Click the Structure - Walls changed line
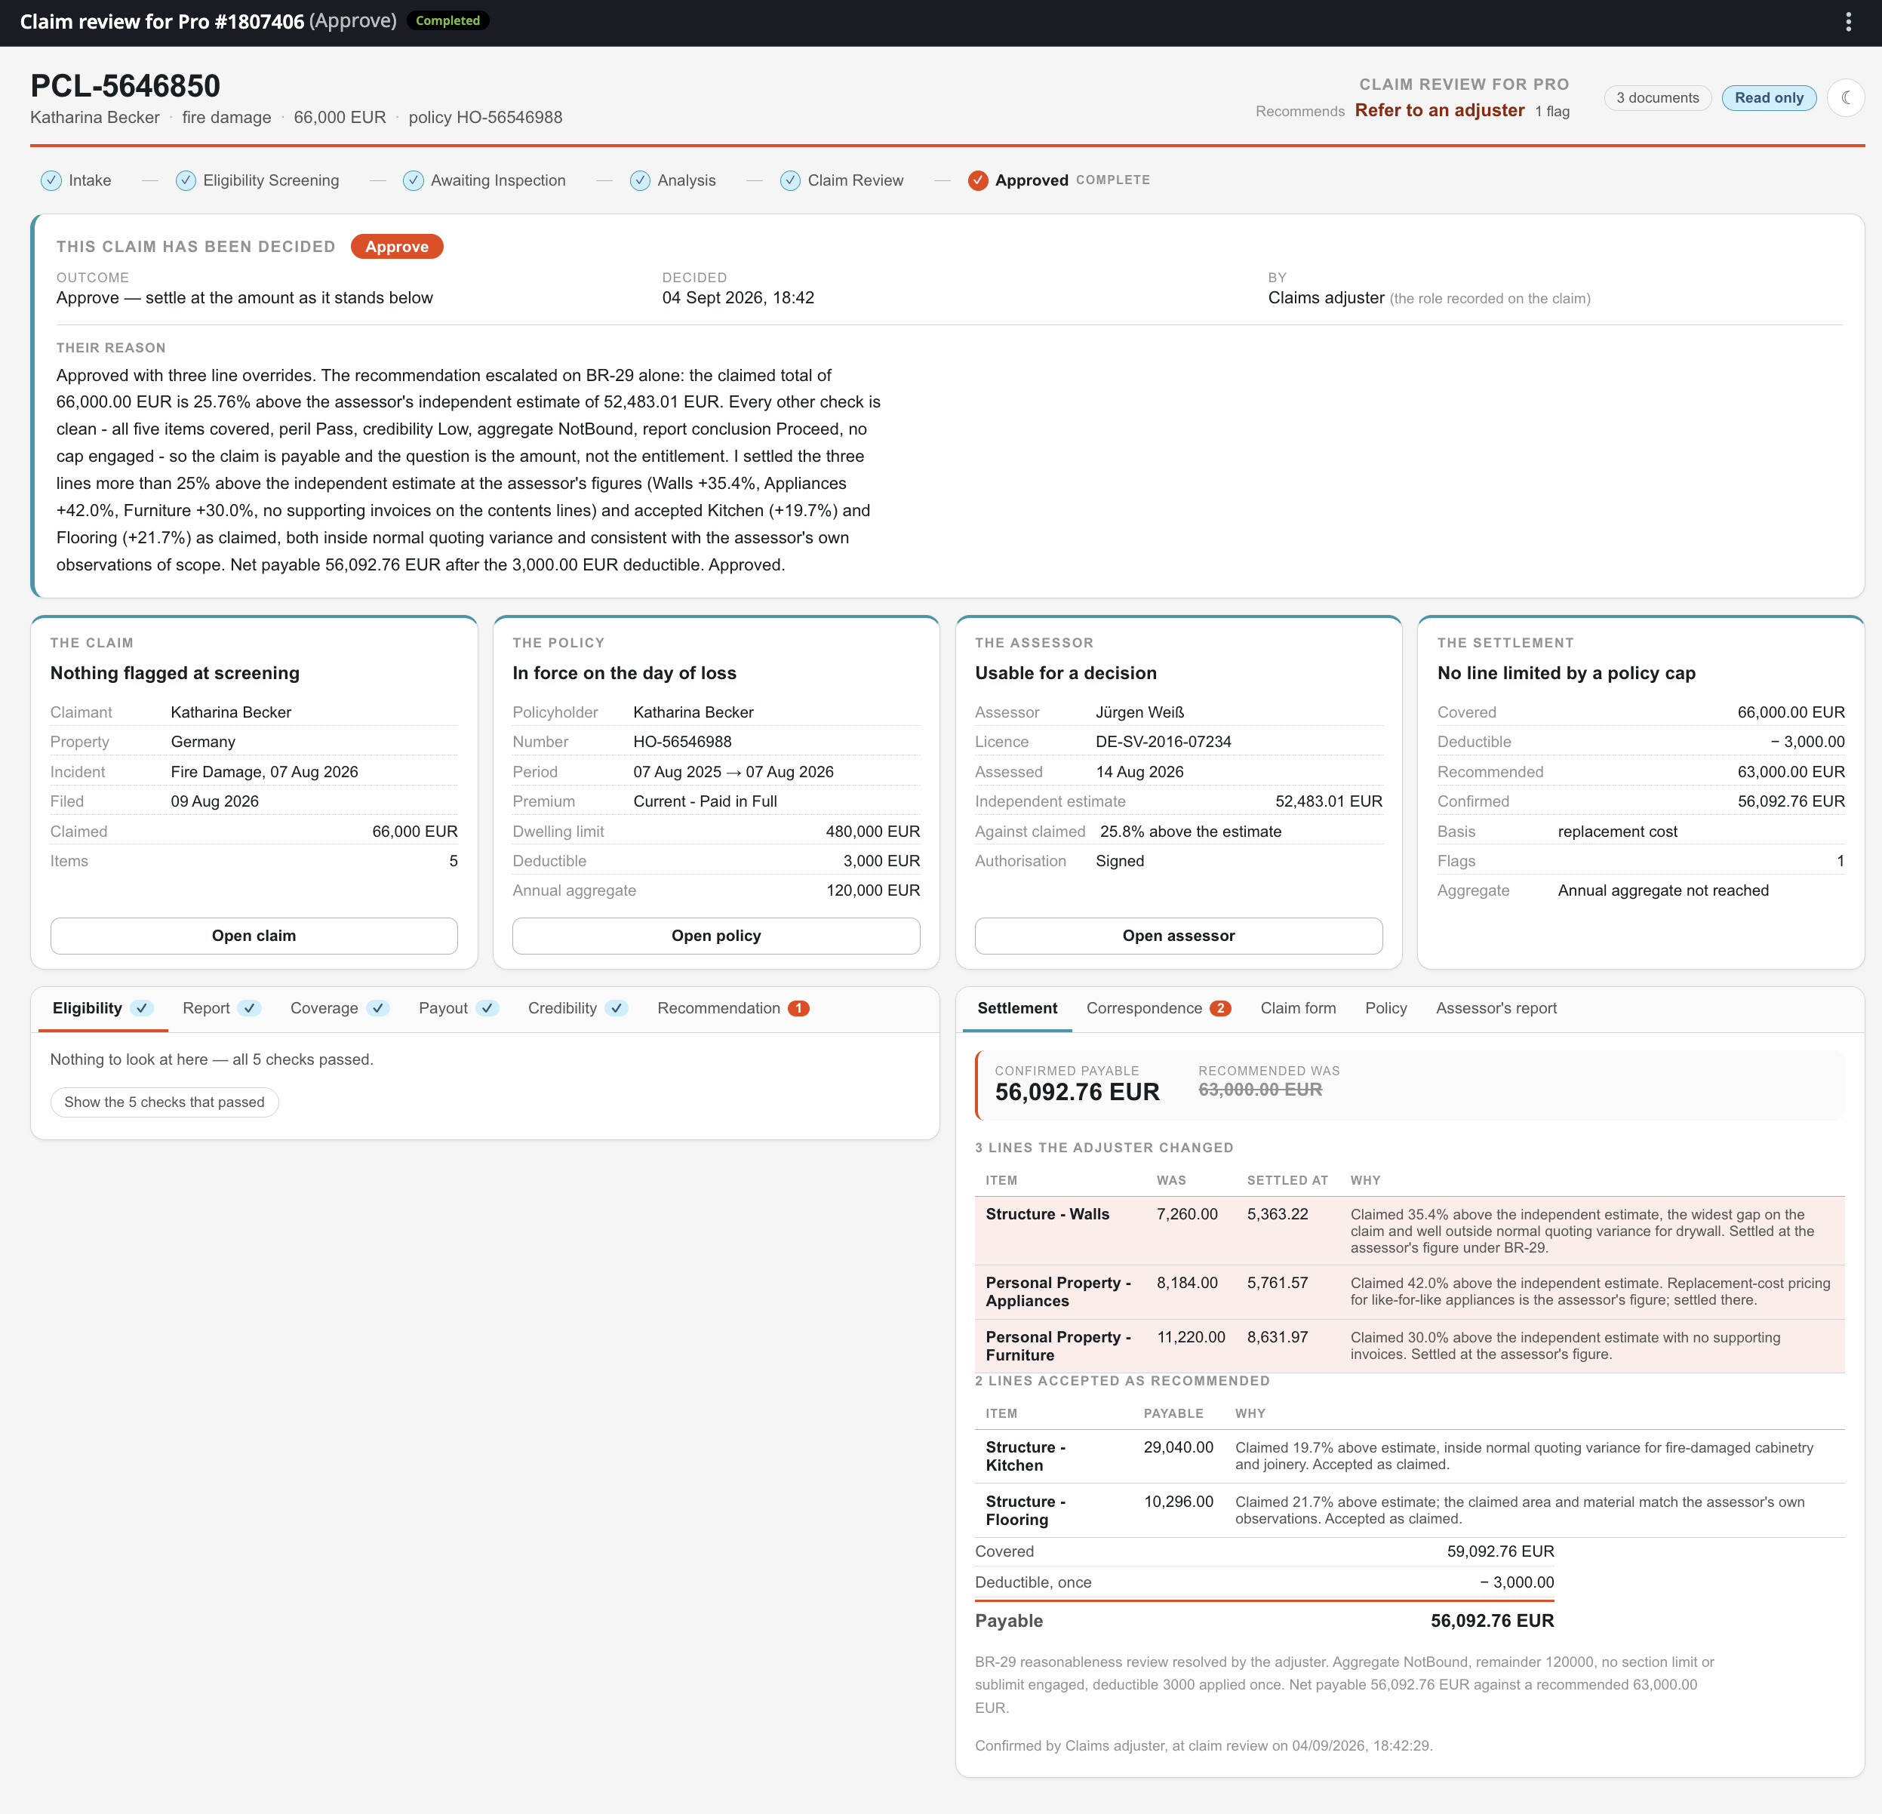 tap(1409, 1231)
